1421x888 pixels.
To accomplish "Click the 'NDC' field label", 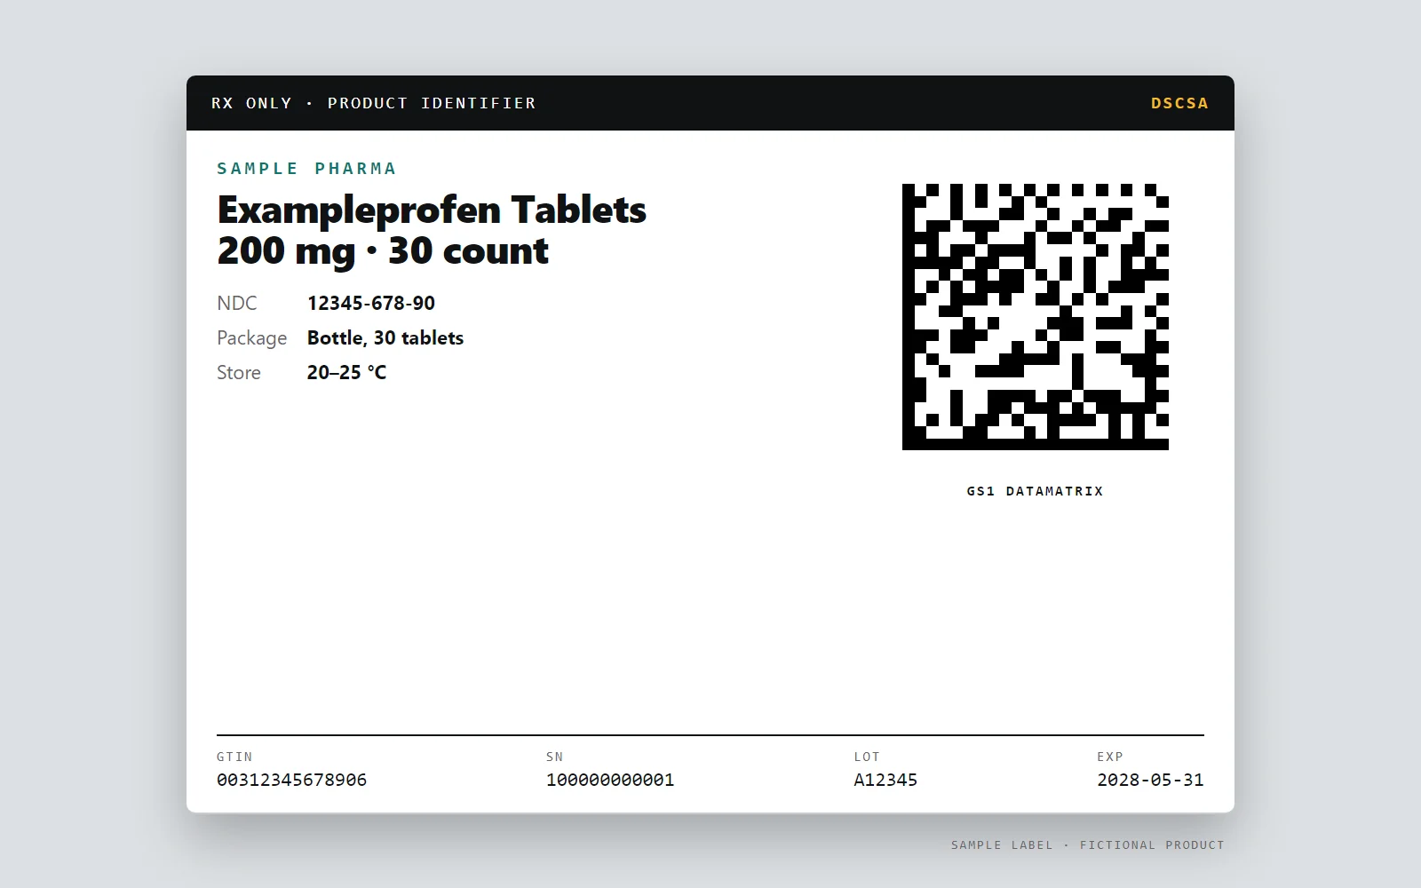I will (x=237, y=303).
